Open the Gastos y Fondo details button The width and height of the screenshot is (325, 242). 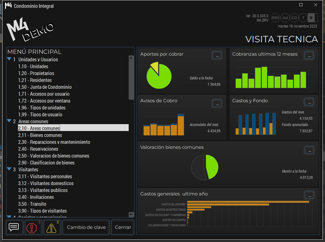309,102
